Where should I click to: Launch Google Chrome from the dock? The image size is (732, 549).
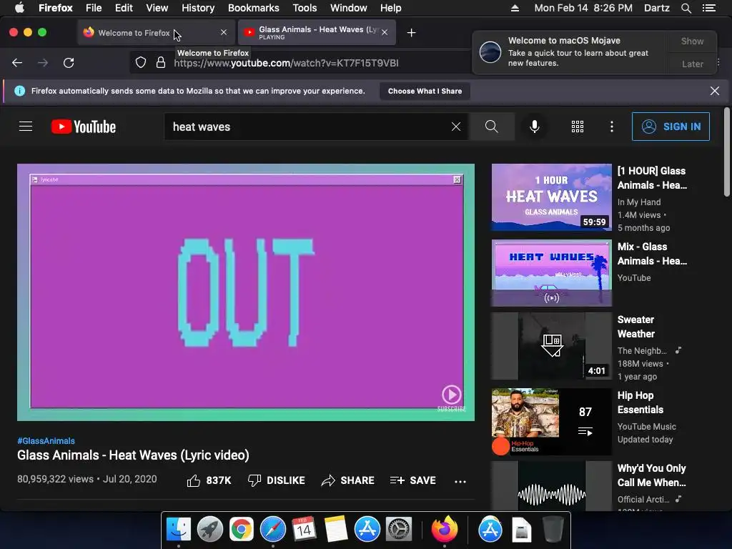(x=242, y=530)
